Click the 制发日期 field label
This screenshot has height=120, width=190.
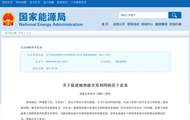38,68
